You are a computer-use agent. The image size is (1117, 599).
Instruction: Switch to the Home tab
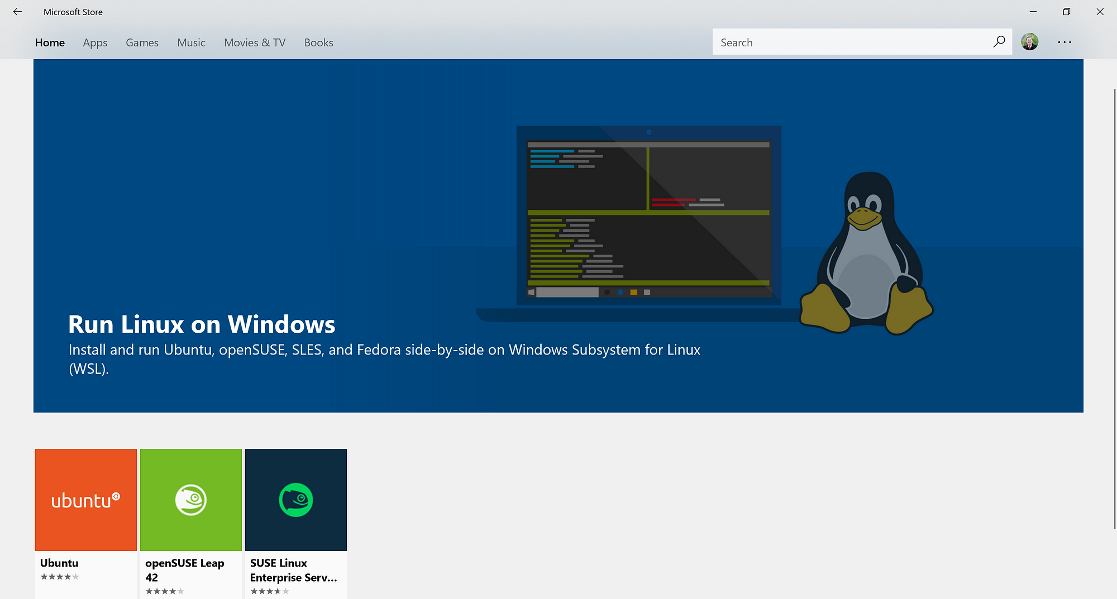point(50,42)
